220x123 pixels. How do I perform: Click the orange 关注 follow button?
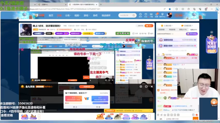pos(149,26)
